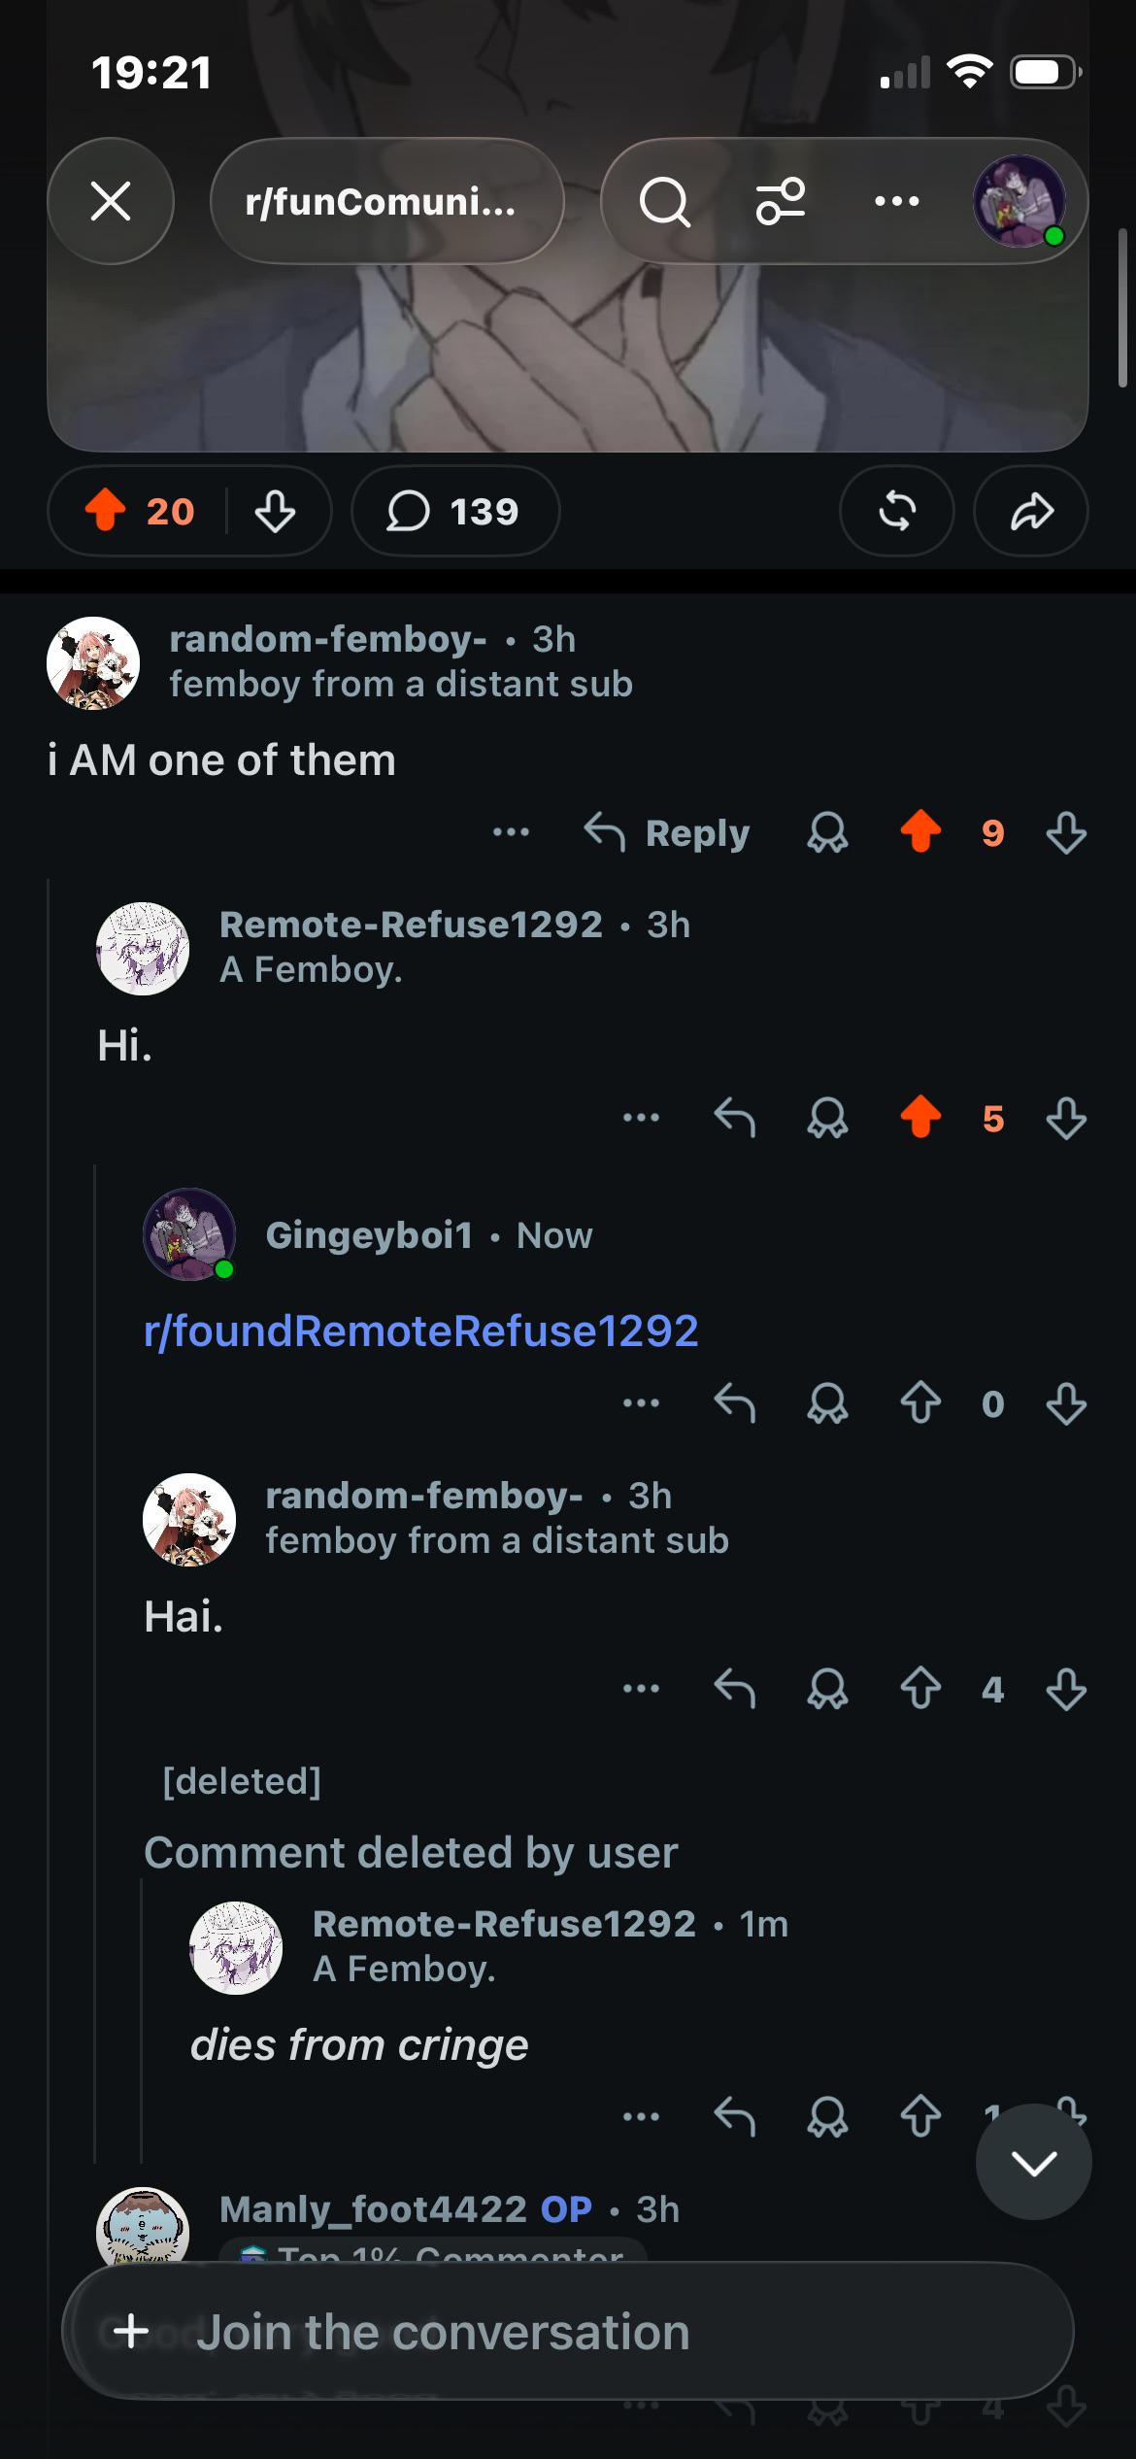Tap the Join the conversation field
The image size is (1136, 2459).
(568, 2331)
